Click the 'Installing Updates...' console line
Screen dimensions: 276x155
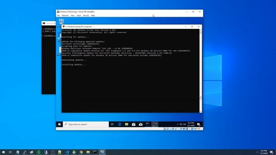(74, 65)
